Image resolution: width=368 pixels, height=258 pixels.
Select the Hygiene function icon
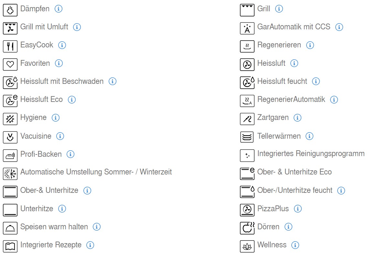pyautogui.click(x=10, y=119)
